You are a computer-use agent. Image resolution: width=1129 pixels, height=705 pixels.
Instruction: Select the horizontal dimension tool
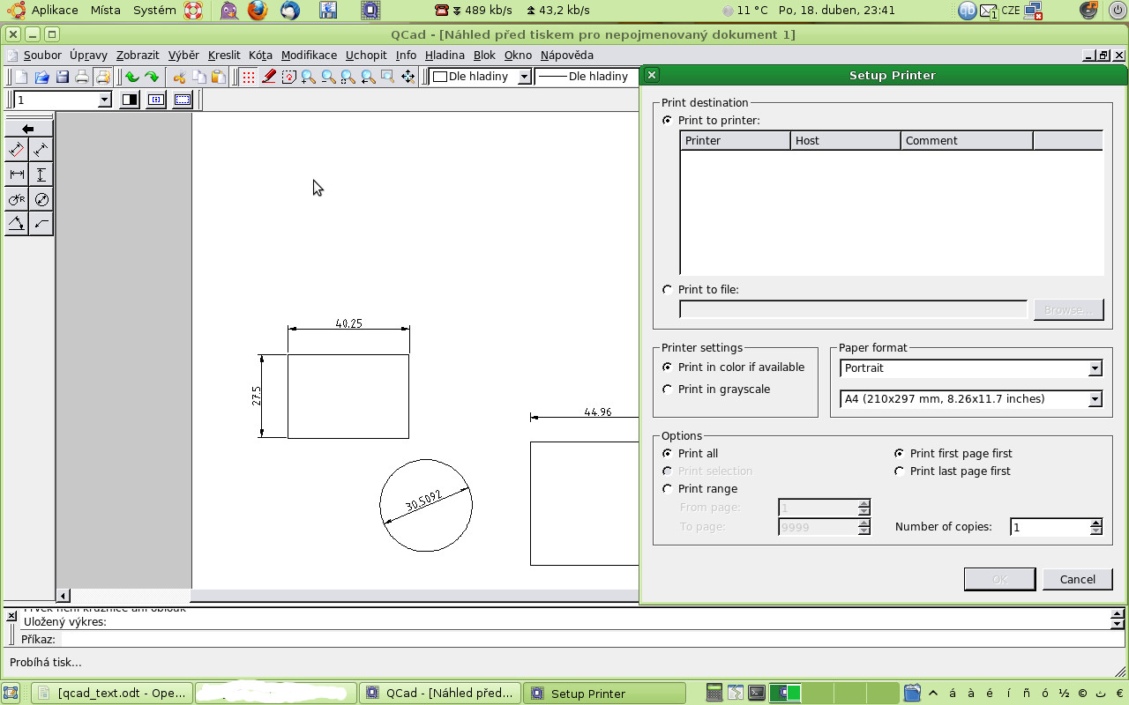[17, 174]
